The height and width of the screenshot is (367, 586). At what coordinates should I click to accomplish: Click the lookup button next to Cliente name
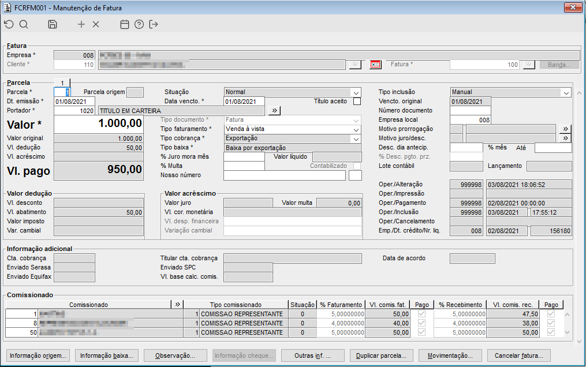(355, 65)
